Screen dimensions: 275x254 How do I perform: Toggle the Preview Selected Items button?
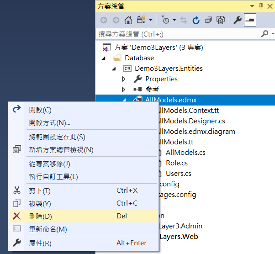click(250, 20)
